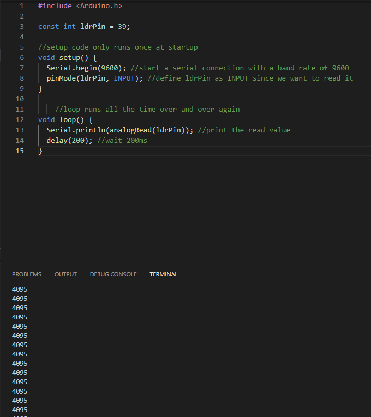Click closing brace on line 15
This screenshot has width=371, height=417.
click(40, 151)
